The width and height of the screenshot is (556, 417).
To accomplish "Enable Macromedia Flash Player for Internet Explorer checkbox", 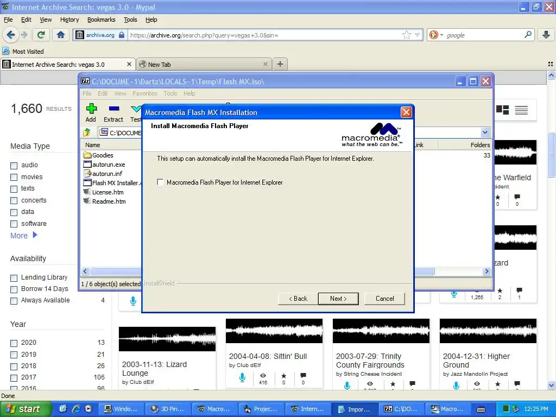I will tap(160, 182).
